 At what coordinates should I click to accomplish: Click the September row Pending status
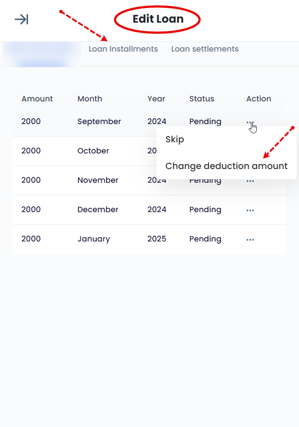205,121
